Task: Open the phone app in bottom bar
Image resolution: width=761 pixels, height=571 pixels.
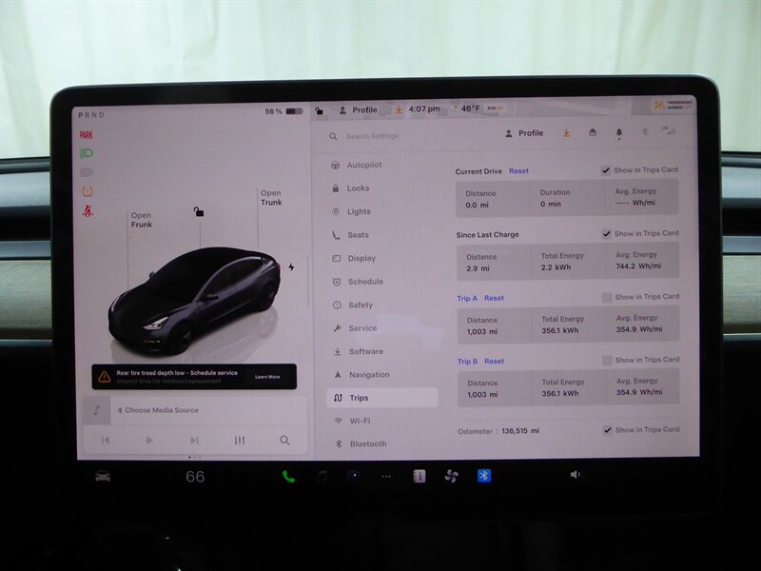Action: [288, 477]
